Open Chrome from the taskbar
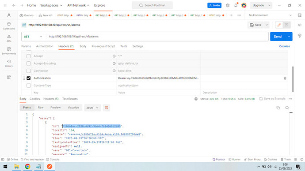The image size is (305, 171). pyautogui.click(x=27, y=167)
